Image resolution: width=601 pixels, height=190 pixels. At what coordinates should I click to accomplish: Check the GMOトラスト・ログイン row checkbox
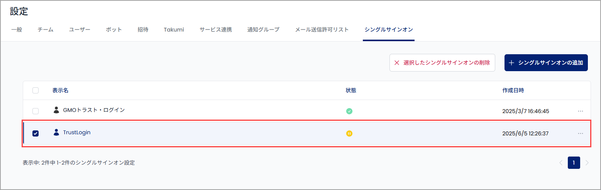(x=36, y=111)
